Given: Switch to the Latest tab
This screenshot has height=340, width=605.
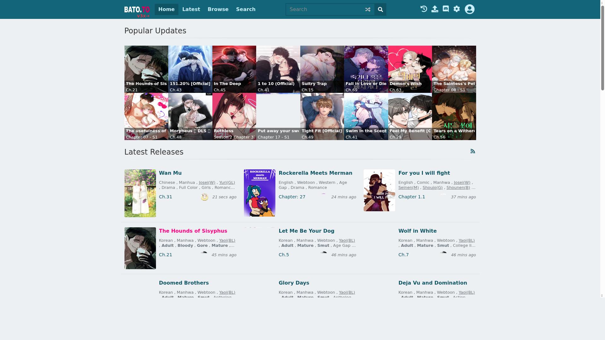Looking at the screenshot, I should [x=191, y=9].
